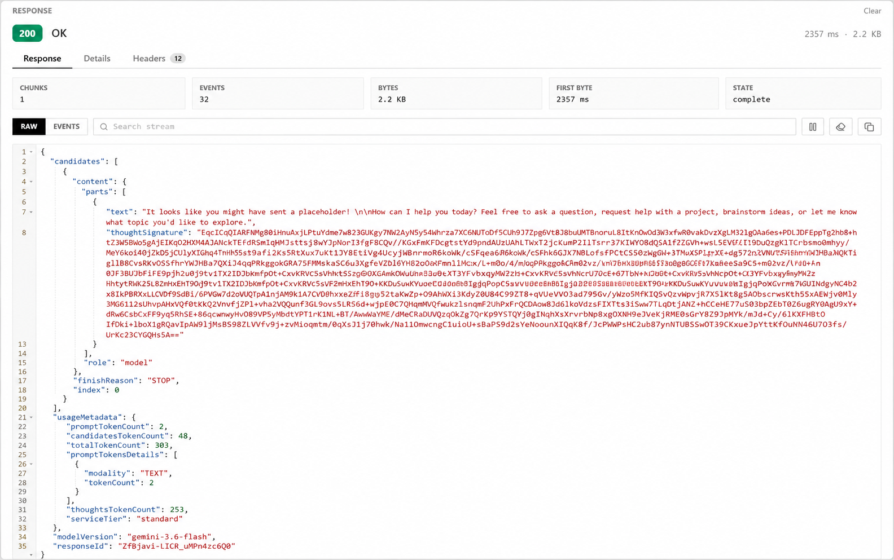Click the "candidatesTokenCount": 48 line

coord(129,436)
